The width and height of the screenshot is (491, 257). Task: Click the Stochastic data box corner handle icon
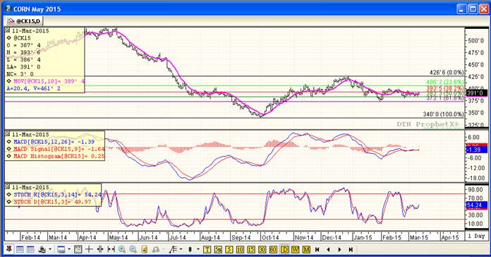coord(8,187)
